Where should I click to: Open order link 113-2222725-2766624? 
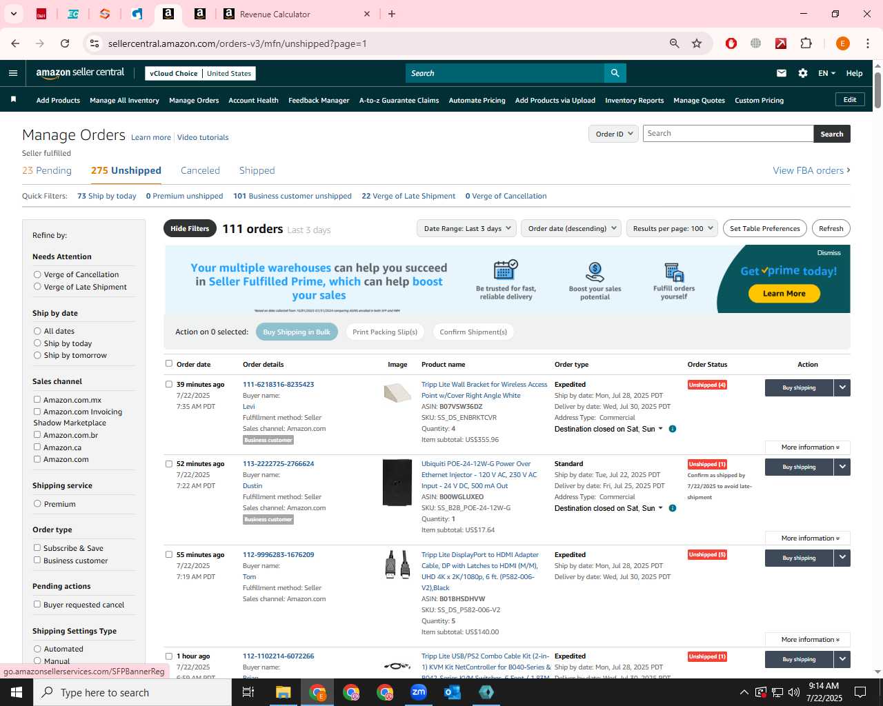pyautogui.click(x=278, y=463)
